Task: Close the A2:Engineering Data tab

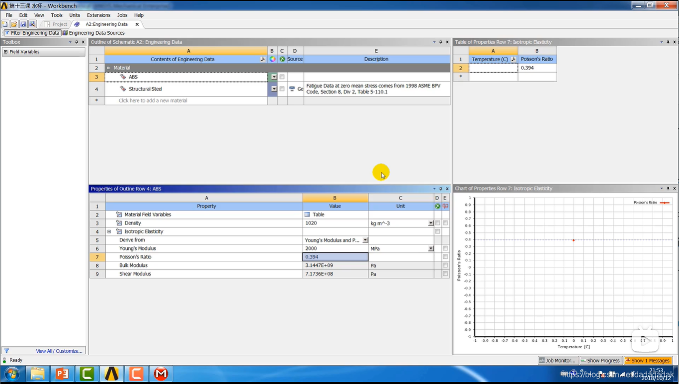Action: (x=137, y=24)
